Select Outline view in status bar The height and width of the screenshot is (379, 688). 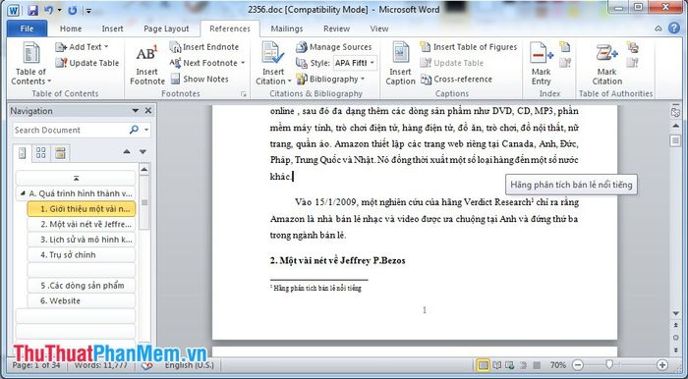(x=524, y=365)
